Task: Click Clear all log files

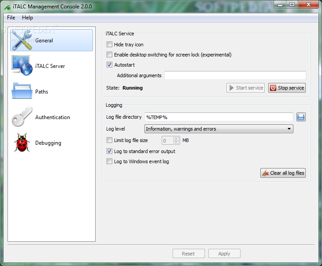Action: tap(283, 173)
